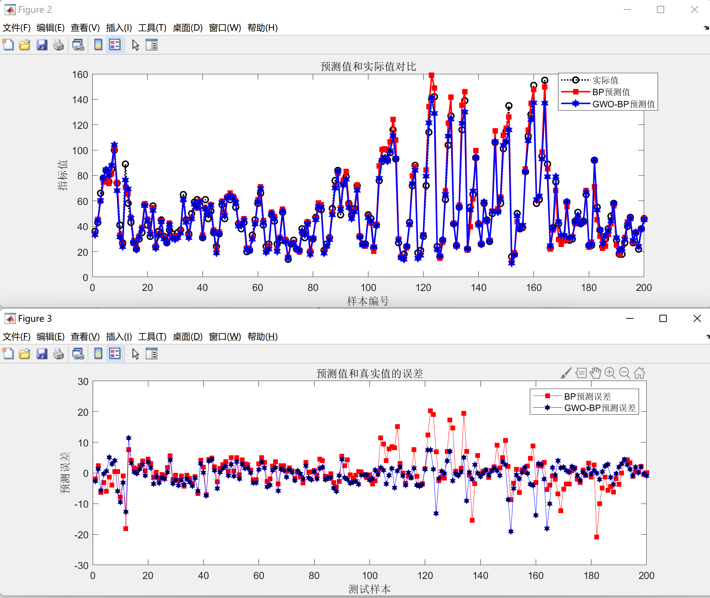Click the Zoom Out magnifier in Figure 3
Screen dimensions: 710x598
click(x=624, y=373)
